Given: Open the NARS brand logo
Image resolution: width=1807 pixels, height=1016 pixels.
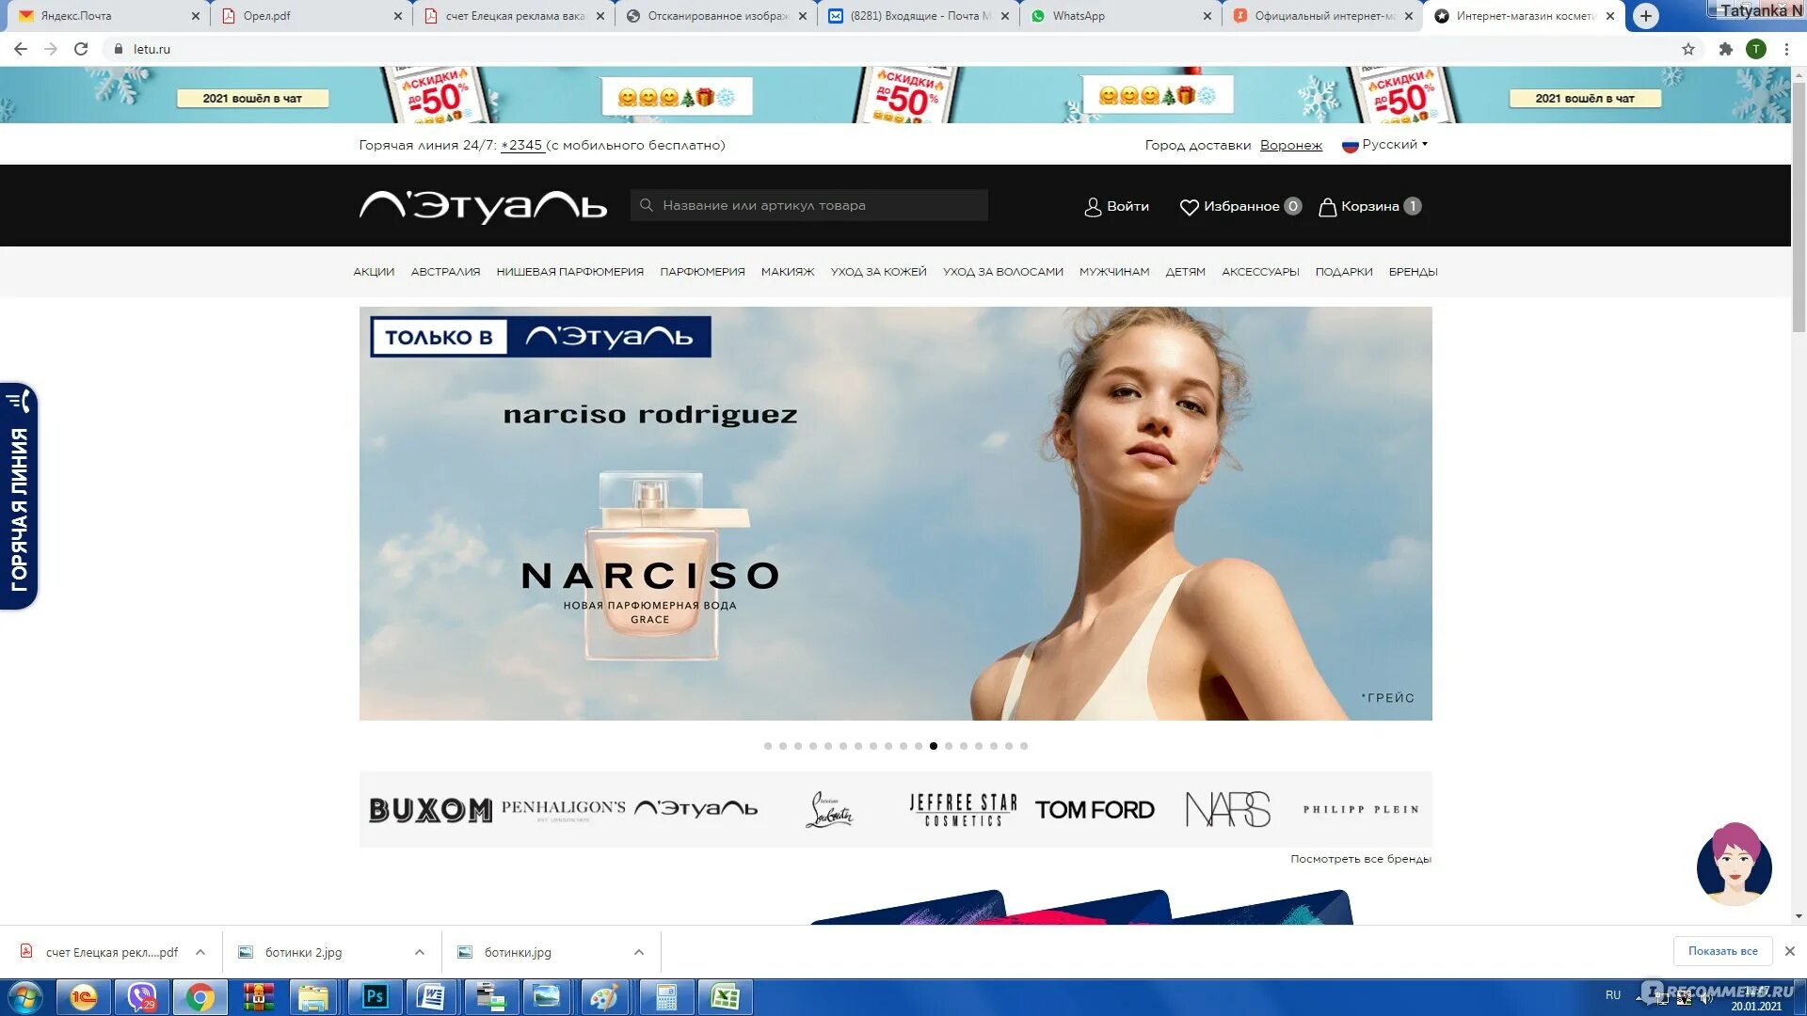Looking at the screenshot, I should [x=1228, y=809].
